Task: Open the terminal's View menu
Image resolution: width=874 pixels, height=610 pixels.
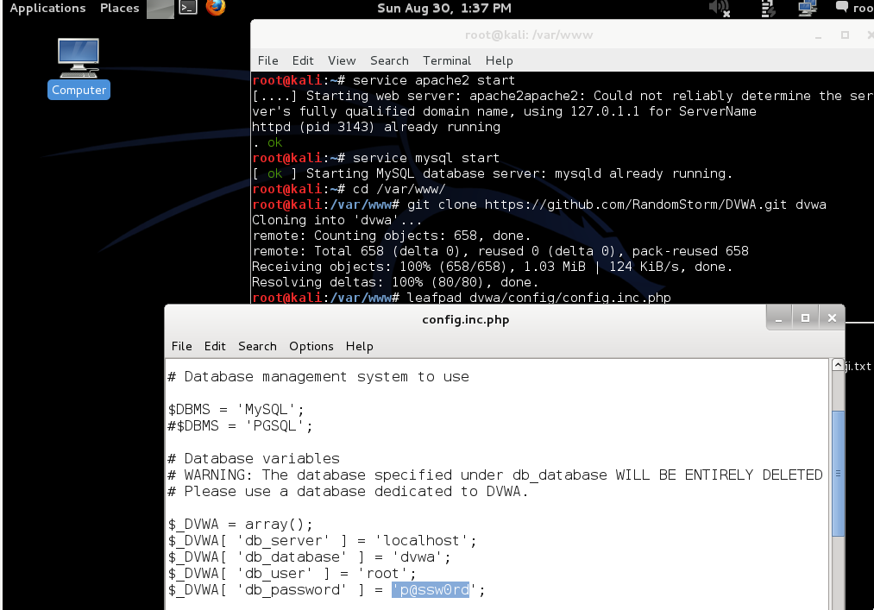Action: click(342, 60)
